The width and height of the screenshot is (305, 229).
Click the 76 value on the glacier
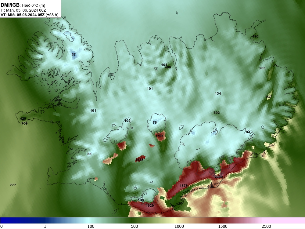point(155,122)
